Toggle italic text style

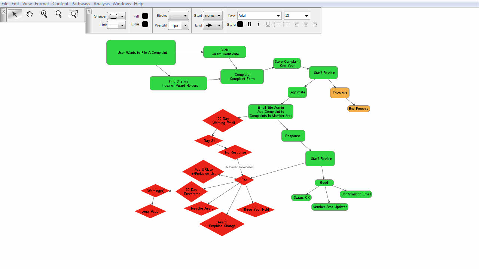pyautogui.click(x=258, y=24)
